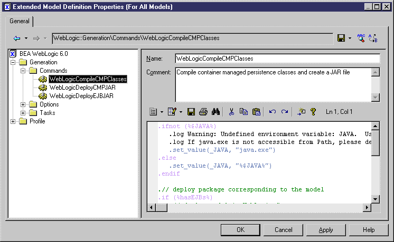This screenshot has width=394, height=242.
Task: Click the .ifnot (%$JAVA%) code line
Action: pos(187,126)
